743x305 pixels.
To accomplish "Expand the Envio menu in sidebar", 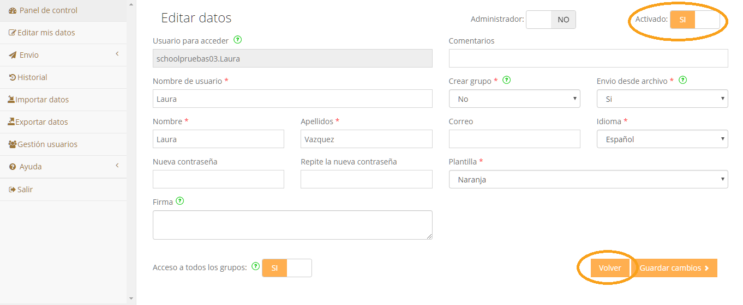I will pyautogui.click(x=63, y=55).
